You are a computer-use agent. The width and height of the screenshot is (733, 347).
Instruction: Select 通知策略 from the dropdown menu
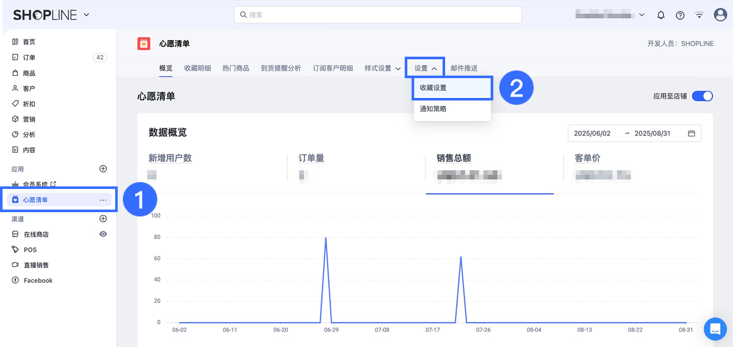click(433, 109)
